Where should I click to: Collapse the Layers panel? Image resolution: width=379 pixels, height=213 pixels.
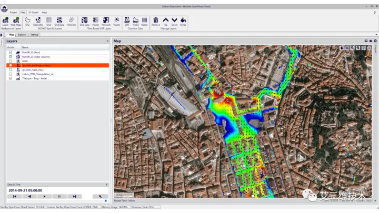click(x=107, y=40)
